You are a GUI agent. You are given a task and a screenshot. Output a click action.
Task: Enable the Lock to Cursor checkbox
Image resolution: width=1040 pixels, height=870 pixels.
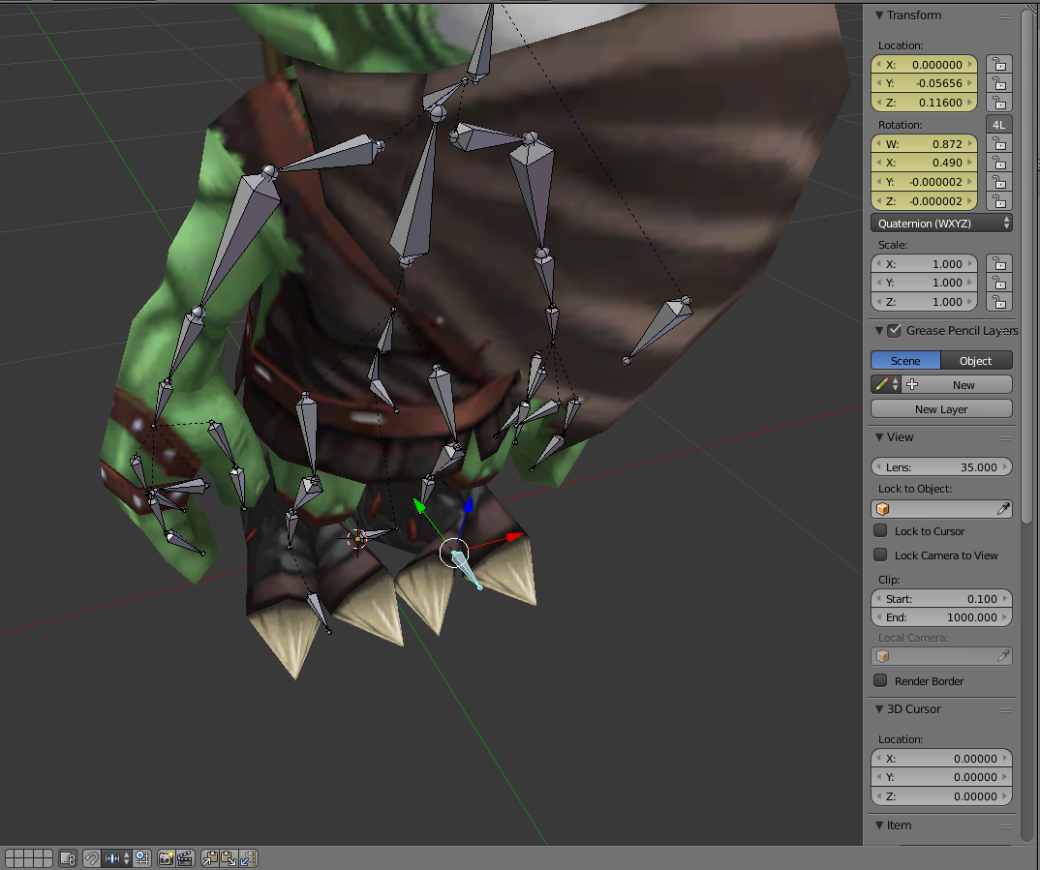click(880, 530)
